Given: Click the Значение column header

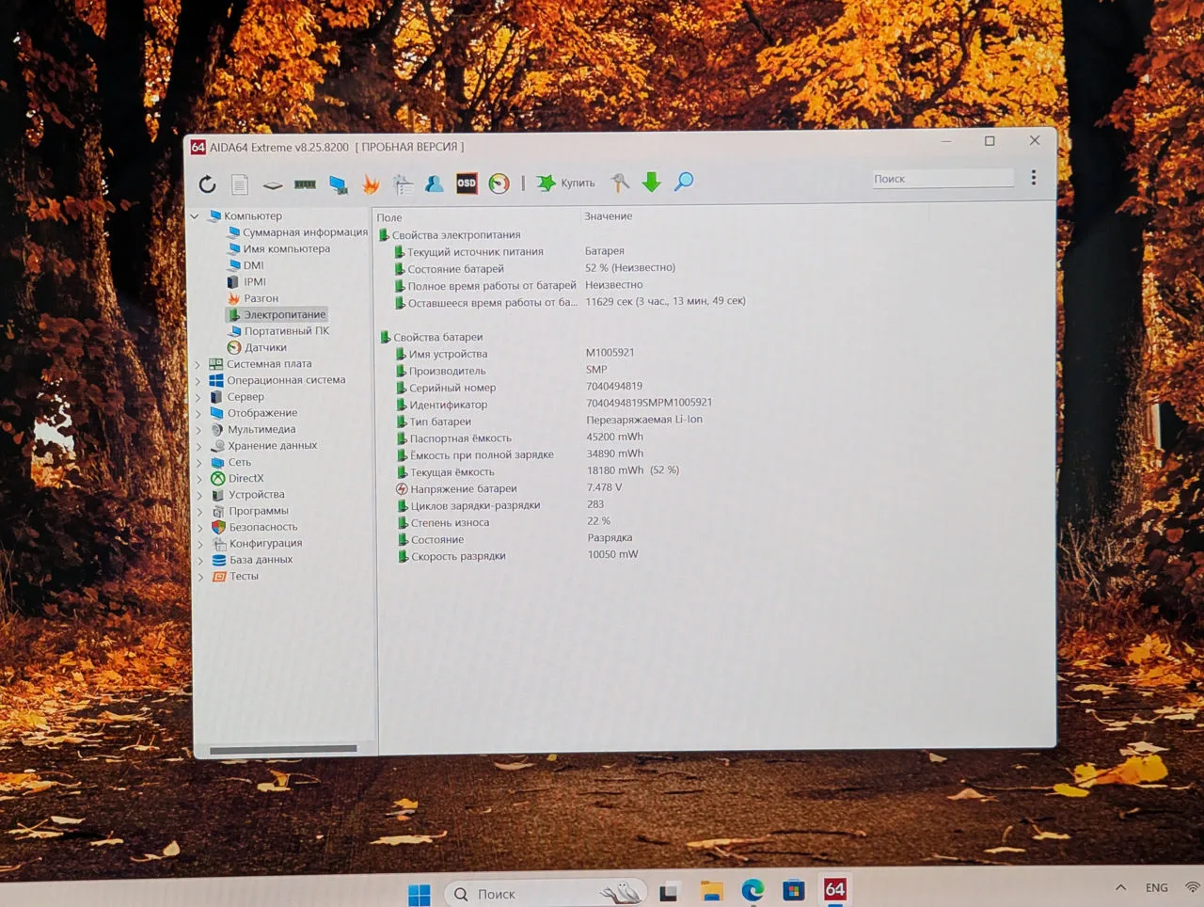Looking at the screenshot, I should (608, 216).
